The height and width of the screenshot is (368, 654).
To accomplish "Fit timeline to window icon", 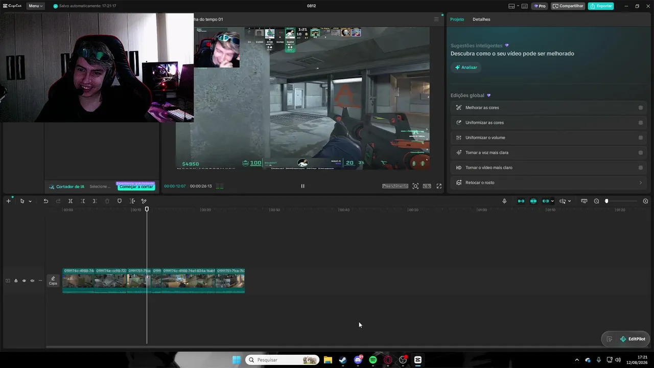I will [x=584, y=201].
